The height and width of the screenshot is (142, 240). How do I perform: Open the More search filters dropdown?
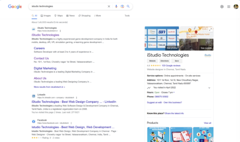click(x=97, y=16)
